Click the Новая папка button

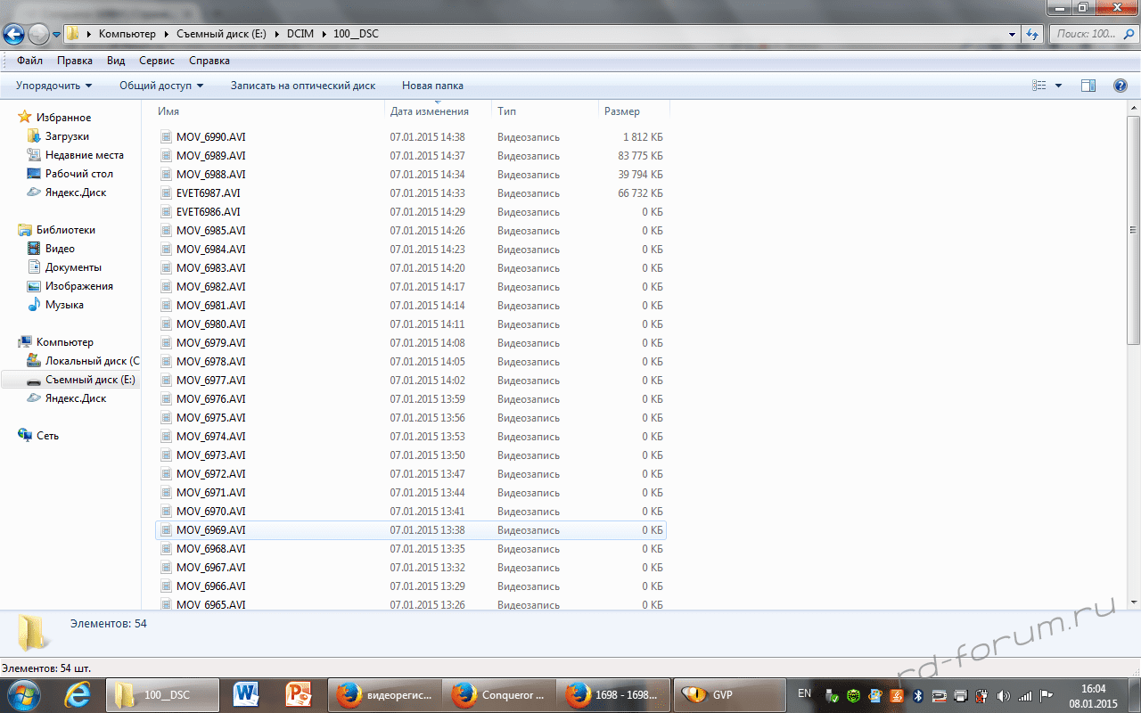[432, 86]
